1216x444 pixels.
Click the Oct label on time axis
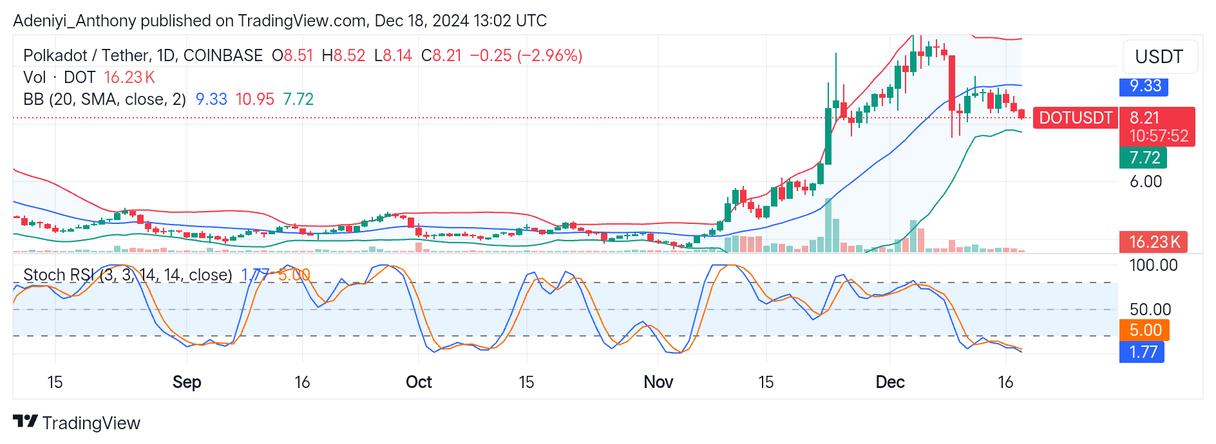(x=419, y=382)
